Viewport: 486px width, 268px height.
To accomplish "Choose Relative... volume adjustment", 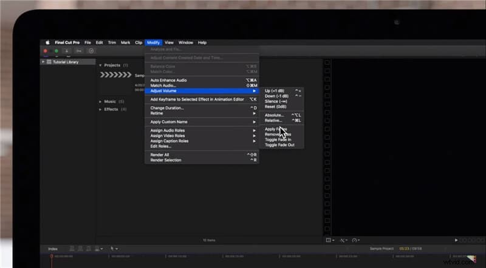I will (x=282, y=121).
